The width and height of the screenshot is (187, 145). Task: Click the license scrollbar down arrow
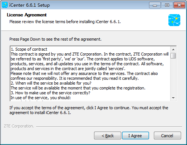173,98
